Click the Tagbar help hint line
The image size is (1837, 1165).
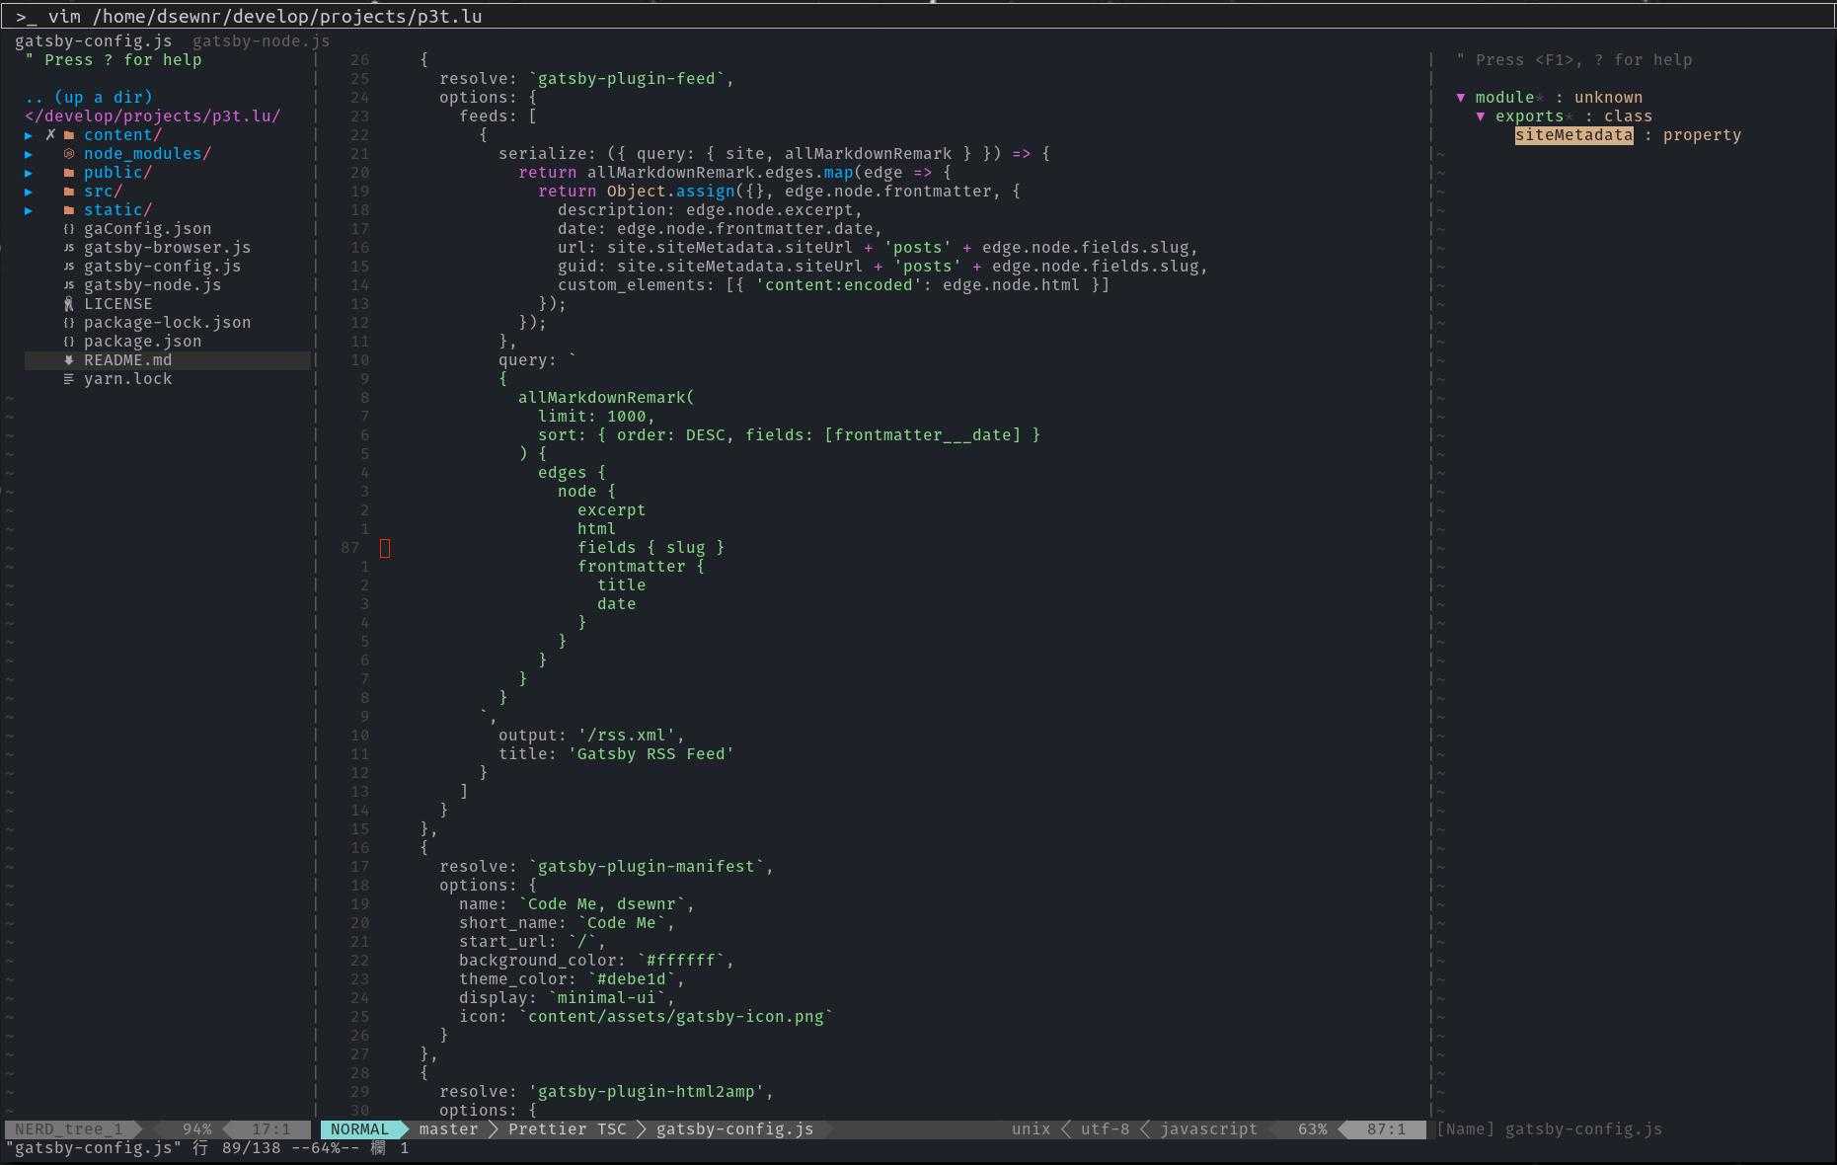(1573, 60)
